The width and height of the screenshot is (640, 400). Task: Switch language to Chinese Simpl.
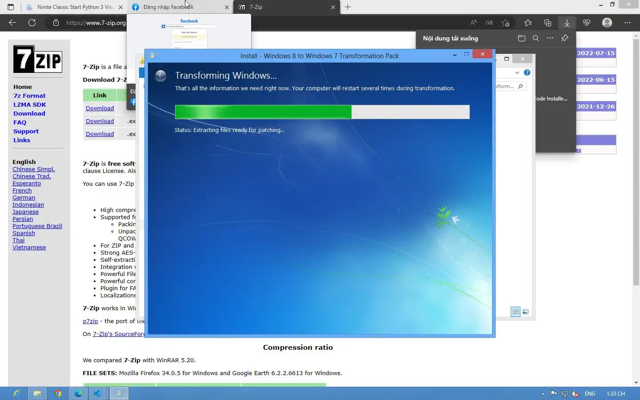34,169
